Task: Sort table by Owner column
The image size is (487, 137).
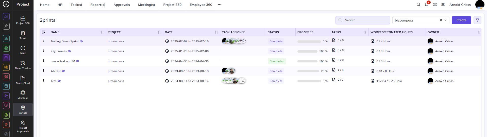Action: [x=479, y=32]
